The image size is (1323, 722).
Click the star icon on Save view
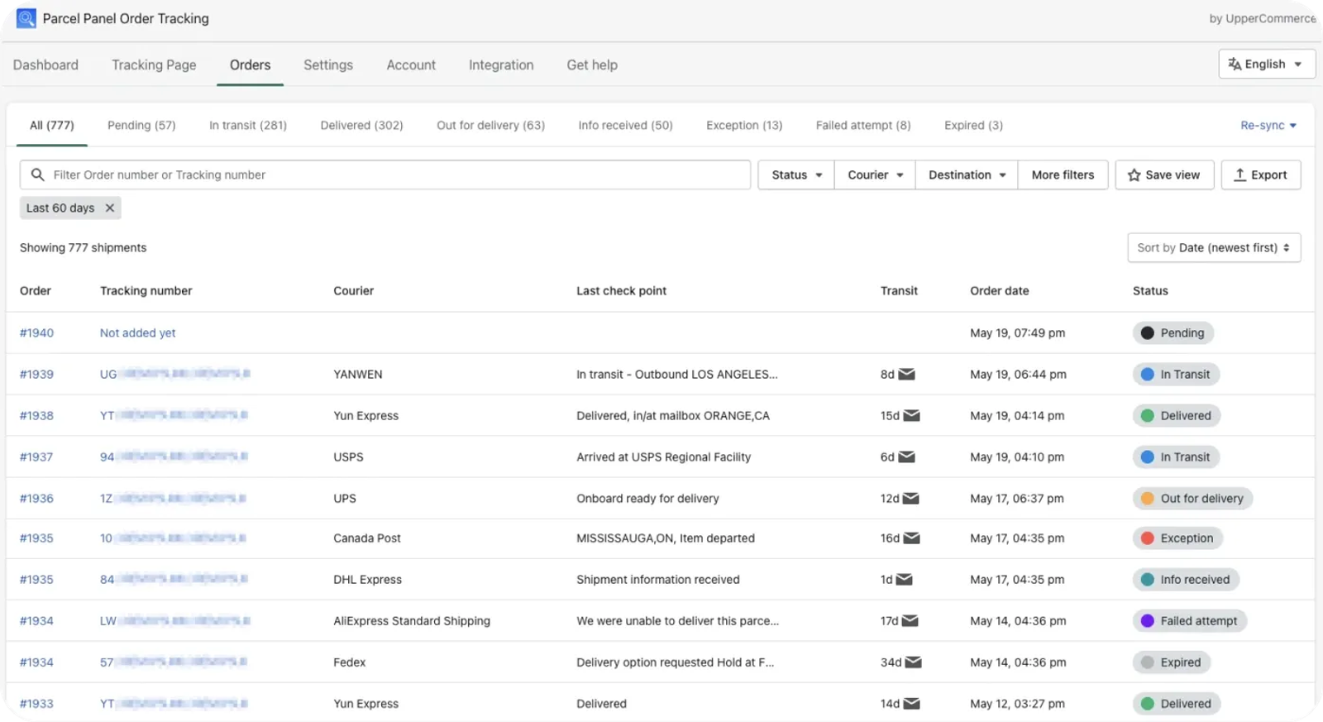coord(1134,175)
